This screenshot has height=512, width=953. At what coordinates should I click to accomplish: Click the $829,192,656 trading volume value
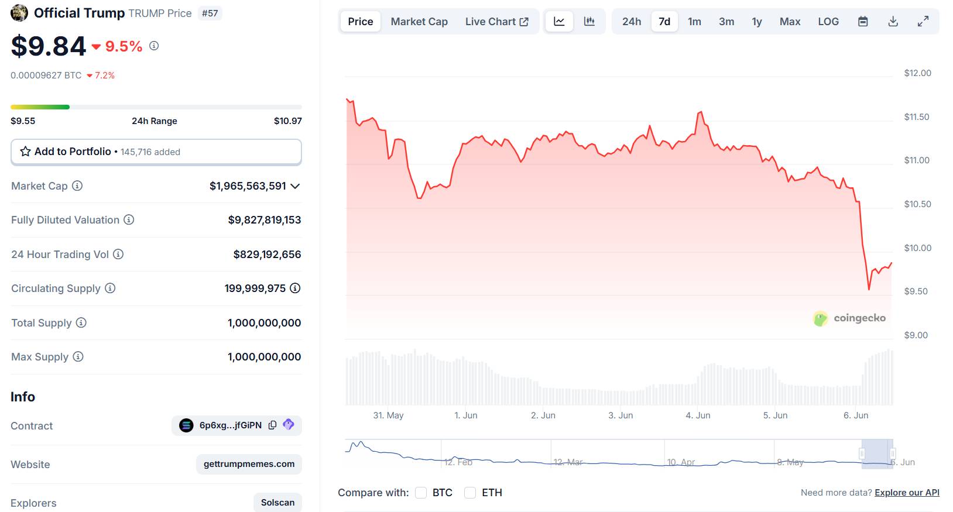pos(267,255)
